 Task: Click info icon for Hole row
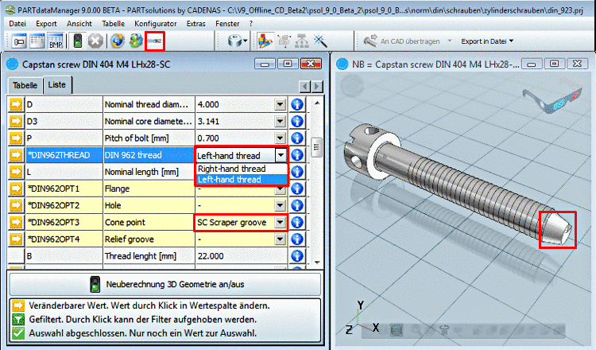pyautogui.click(x=297, y=205)
